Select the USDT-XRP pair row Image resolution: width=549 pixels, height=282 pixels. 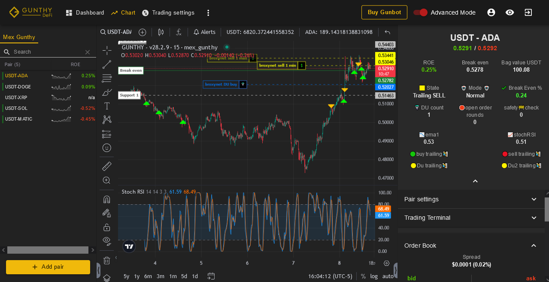[48, 97]
